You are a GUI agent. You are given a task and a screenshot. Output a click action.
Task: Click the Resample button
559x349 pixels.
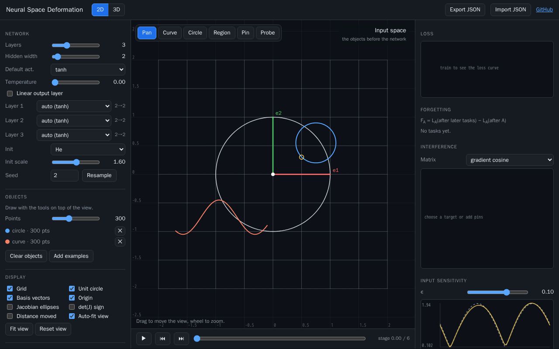click(x=99, y=175)
